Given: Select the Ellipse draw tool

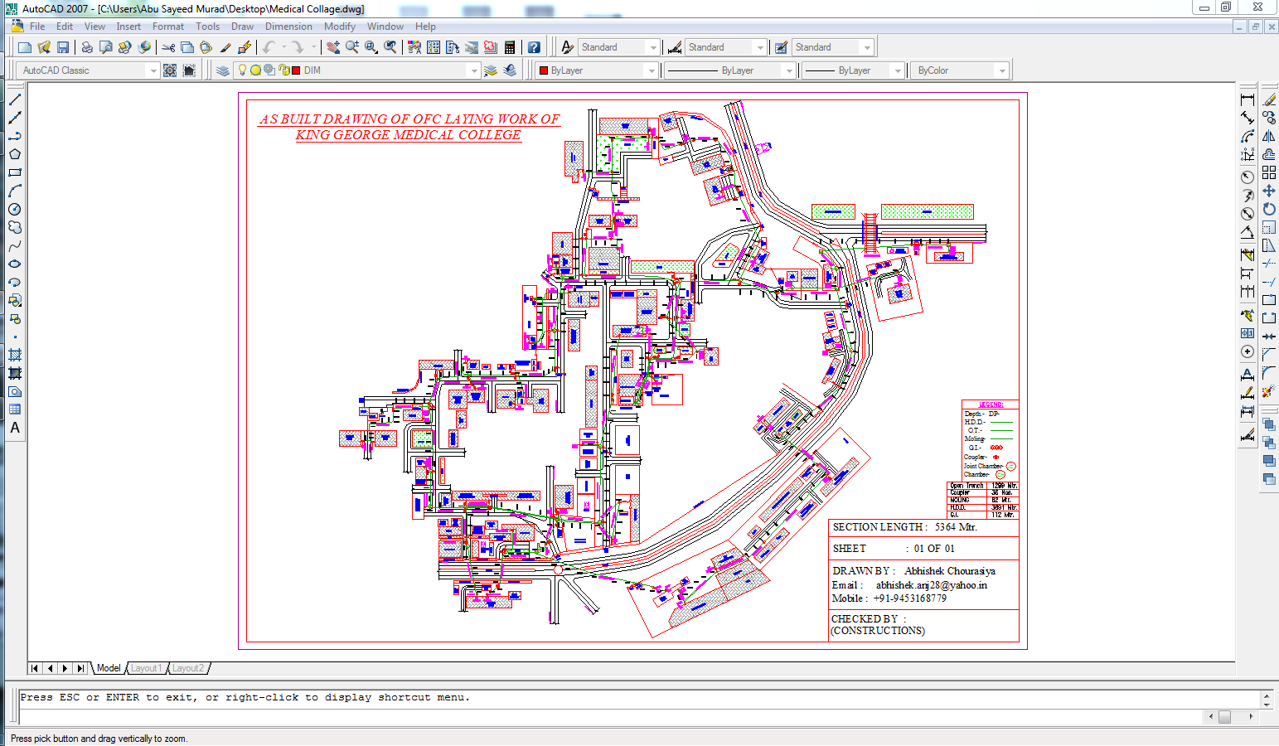Looking at the screenshot, I should (15, 264).
